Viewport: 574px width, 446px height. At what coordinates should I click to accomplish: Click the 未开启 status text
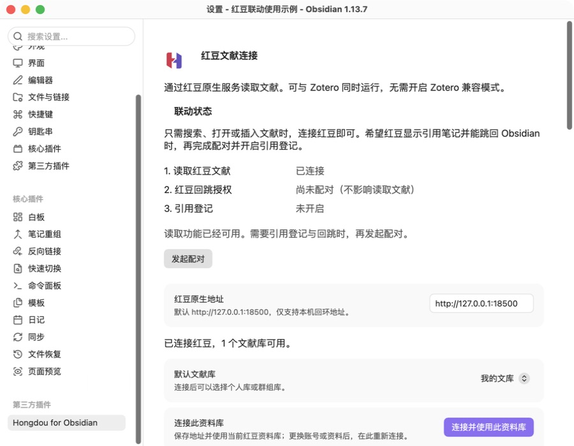[310, 209]
